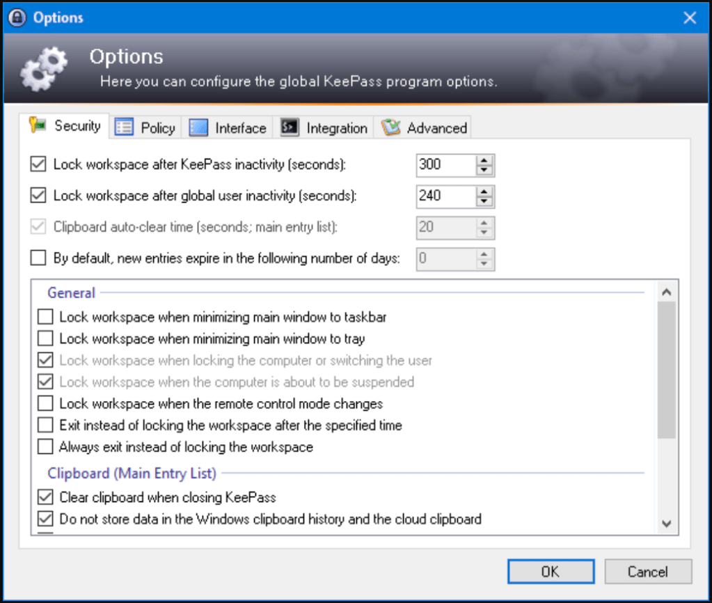Enable default expiry for new entries
Screen dimensions: 712x603
click(38, 259)
